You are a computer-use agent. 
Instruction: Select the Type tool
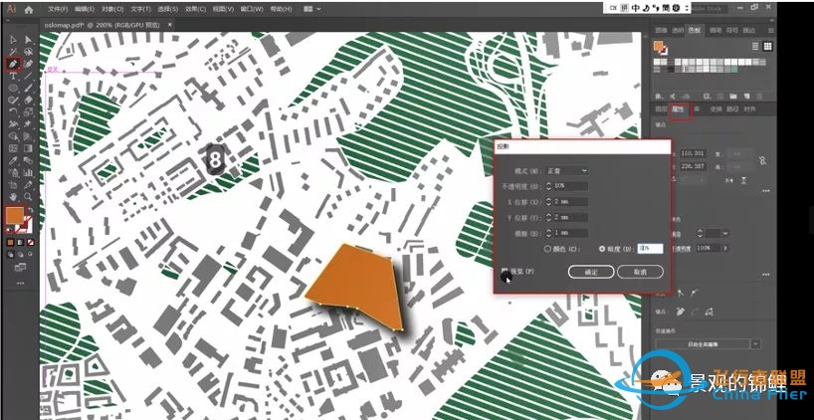(x=13, y=75)
